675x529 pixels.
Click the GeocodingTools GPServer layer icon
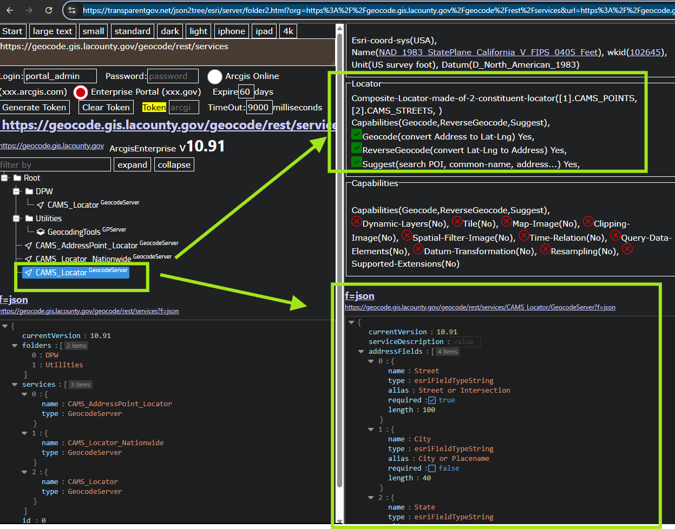coord(41,232)
